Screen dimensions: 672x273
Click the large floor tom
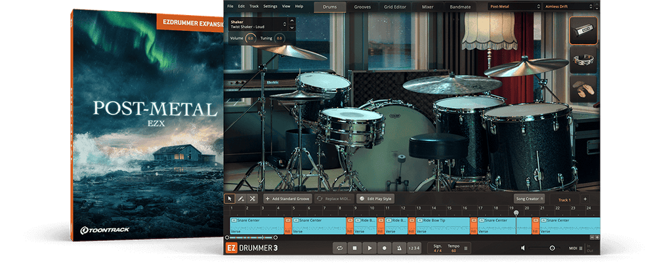point(531,146)
